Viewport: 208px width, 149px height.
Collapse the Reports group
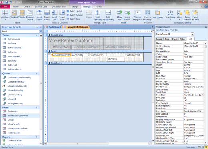pos(36,137)
